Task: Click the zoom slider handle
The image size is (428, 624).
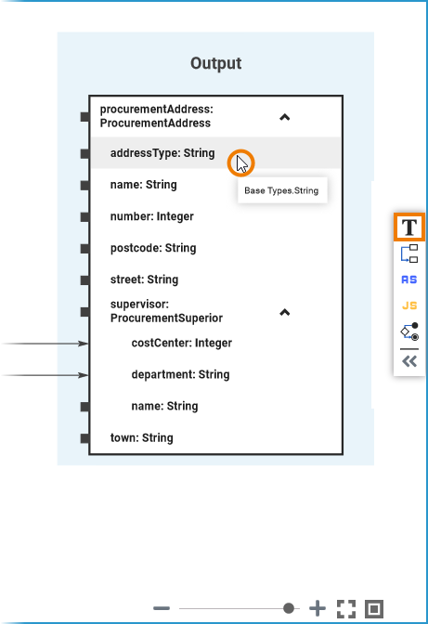Action: click(289, 608)
